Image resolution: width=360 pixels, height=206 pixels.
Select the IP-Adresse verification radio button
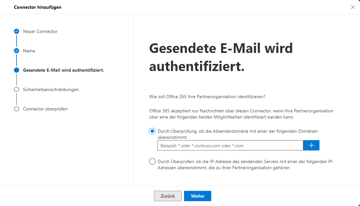152,161
